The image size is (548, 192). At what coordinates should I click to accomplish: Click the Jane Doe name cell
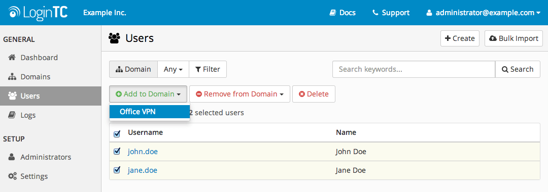click(x=351, y=170)
